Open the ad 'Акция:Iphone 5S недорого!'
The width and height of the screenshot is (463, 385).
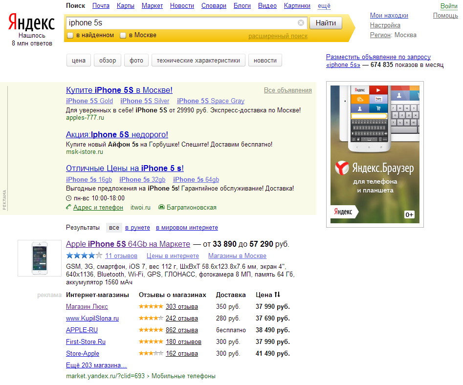point(117,134)
